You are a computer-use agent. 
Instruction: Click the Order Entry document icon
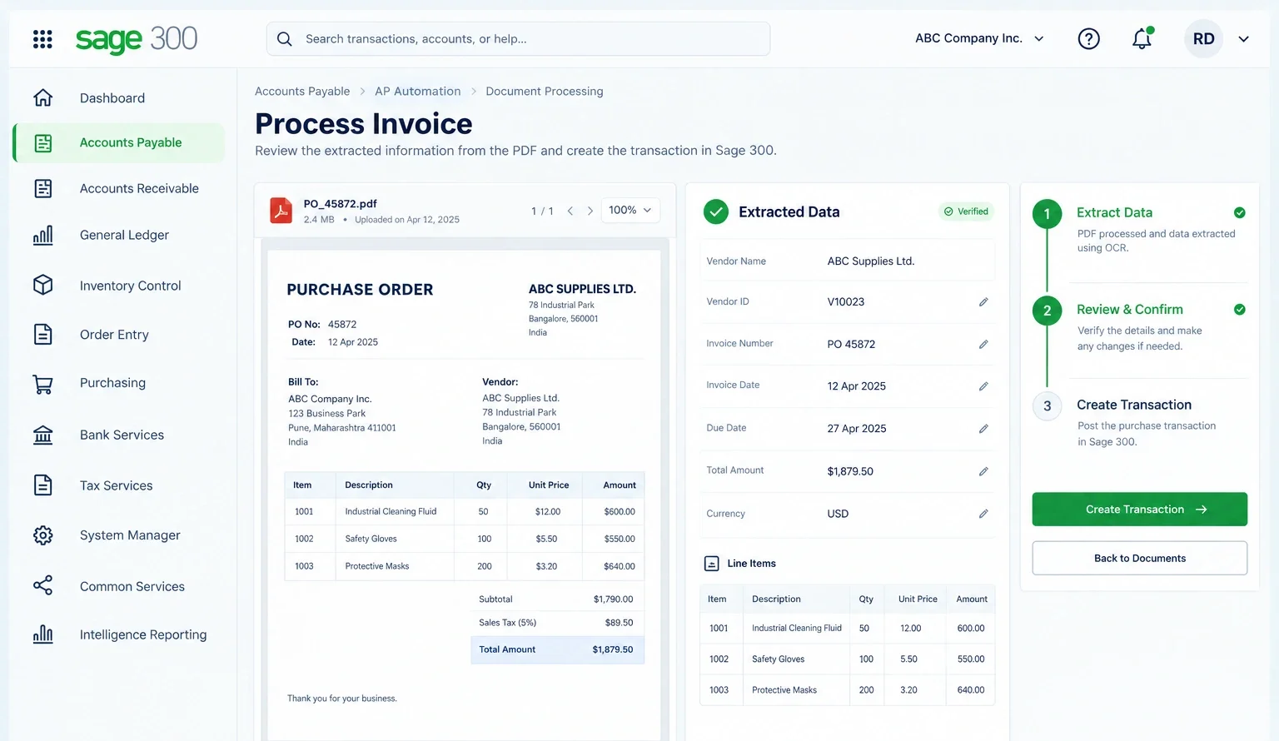pos(43,335)
